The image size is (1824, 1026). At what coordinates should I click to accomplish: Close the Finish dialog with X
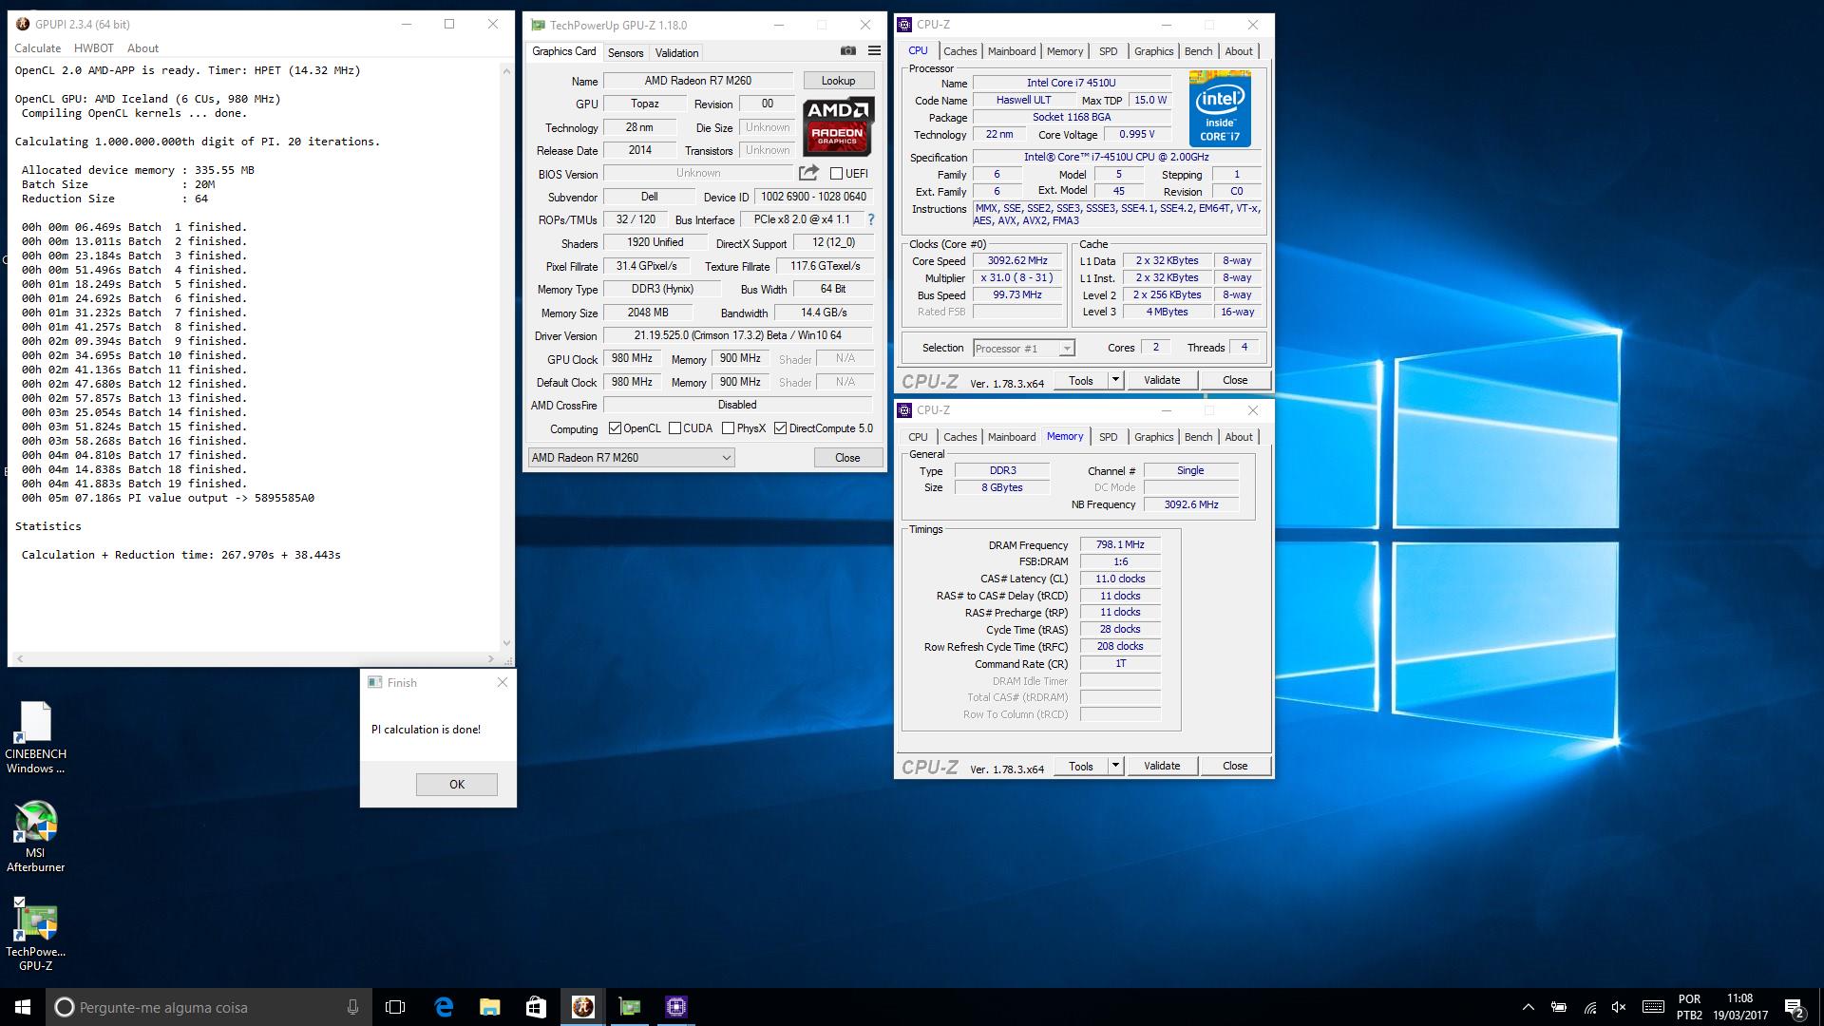click(x=503, y=682)
